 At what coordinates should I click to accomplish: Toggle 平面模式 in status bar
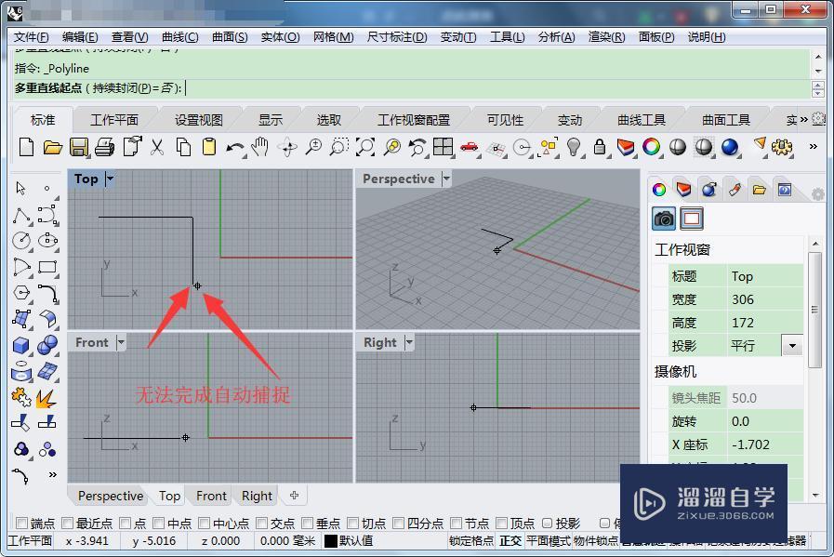click(x=549, y=541)
